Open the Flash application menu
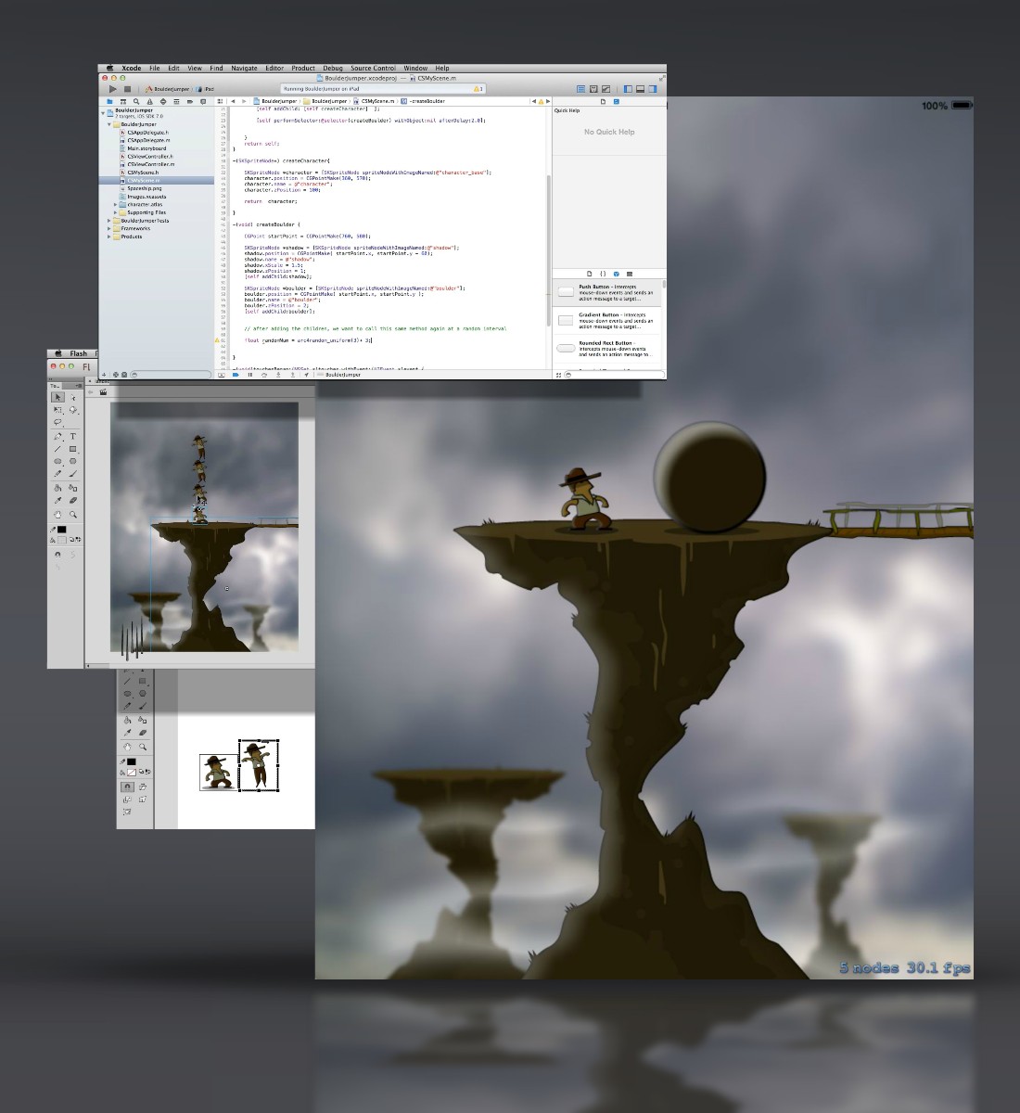 [x=78, y=353]
